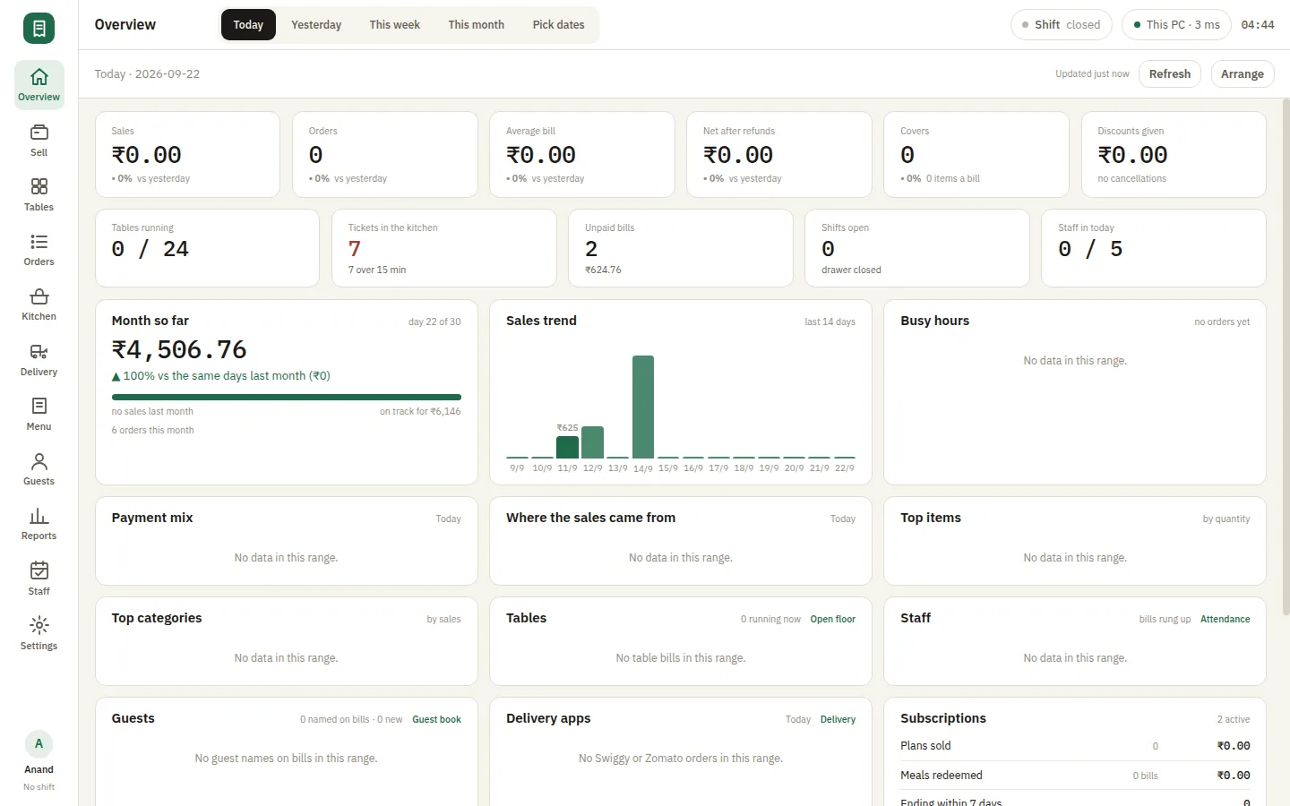Click the Sales ₹0.00 card

[187, 154]
